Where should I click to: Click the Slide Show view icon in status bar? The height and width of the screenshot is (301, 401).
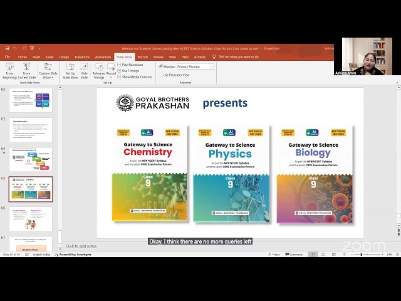344,255
